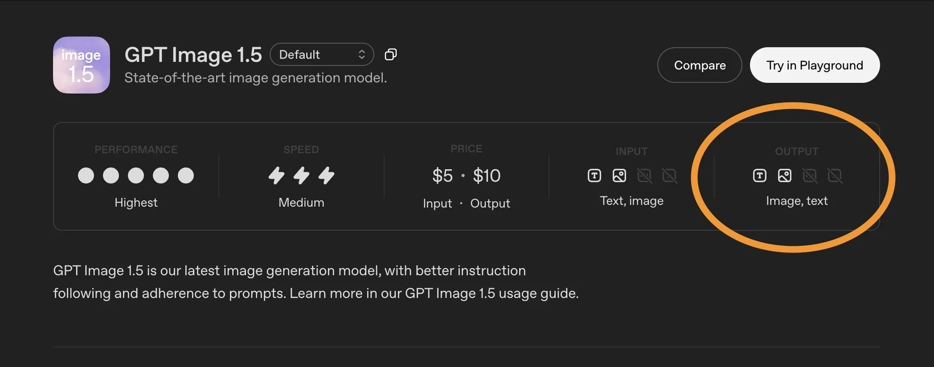Screen dimensions: 934x367
Task: Click the $5 input price
Action: tap(442, 175)
